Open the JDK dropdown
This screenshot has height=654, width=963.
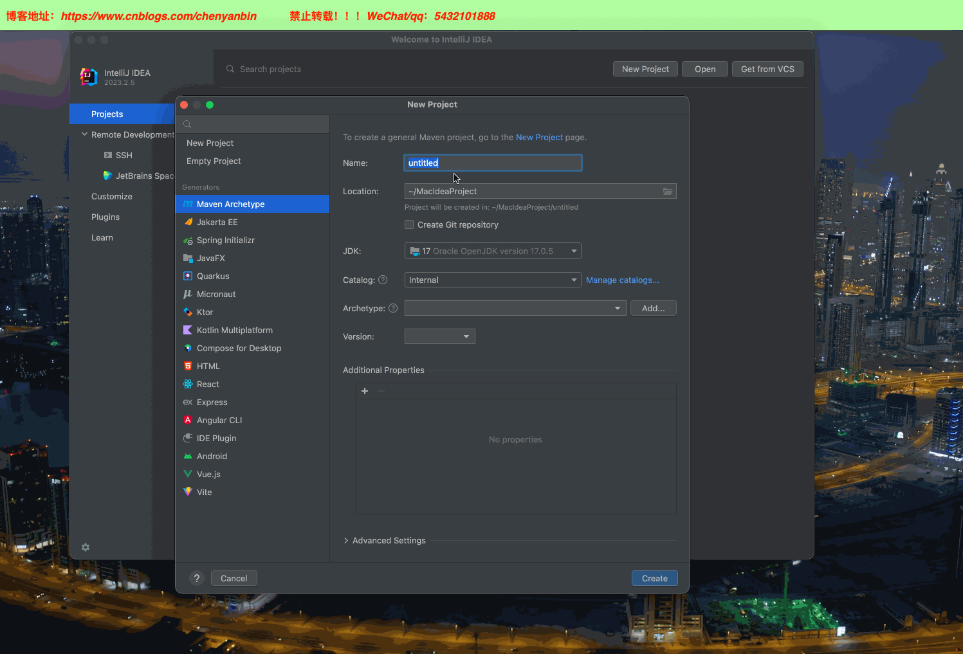(x=493, y=251)
